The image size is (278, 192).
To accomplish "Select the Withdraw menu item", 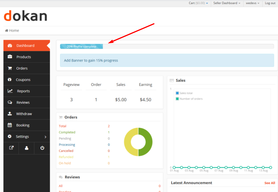I will tap(27, 114).
